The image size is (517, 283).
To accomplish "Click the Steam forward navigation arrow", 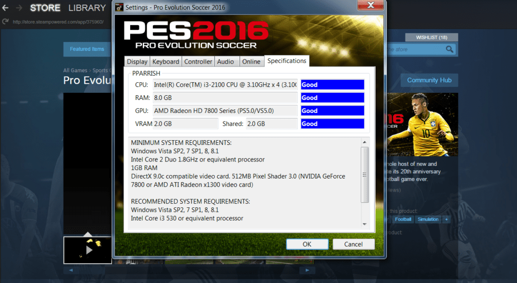I will (19, 8).
